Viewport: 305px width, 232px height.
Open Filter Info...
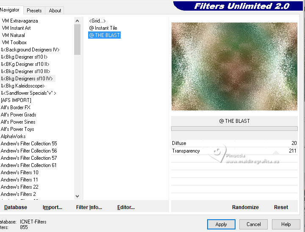(x=89, y=207)
